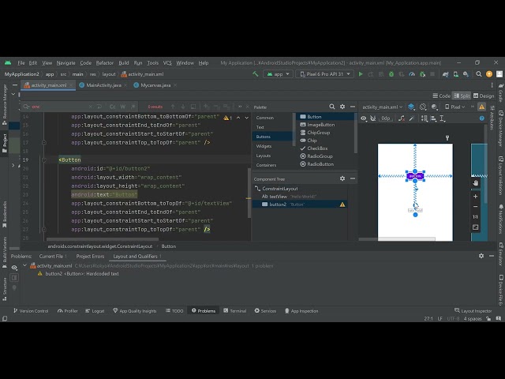Click the orange update notification icon
Image resolution: width=505 pixels, height=379 pixels.
[x=489, y=74]
